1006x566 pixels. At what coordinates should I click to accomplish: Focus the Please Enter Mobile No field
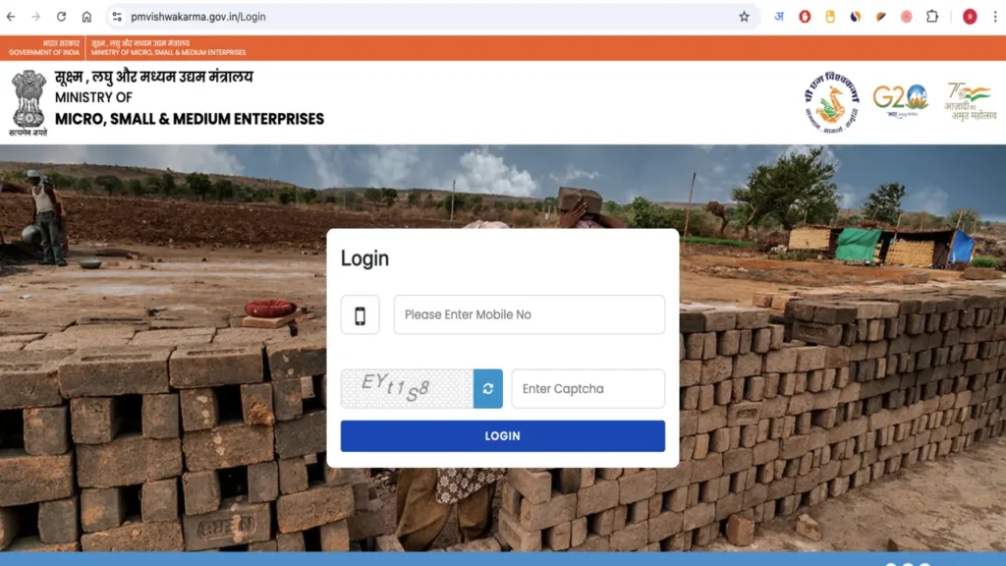pyautogui.click(x=529, y=314)
